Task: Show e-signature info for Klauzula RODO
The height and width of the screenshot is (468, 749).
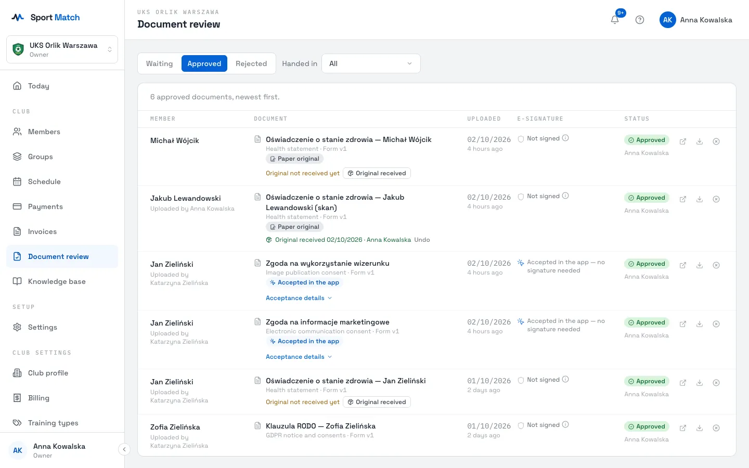Action: click(565, 425)
